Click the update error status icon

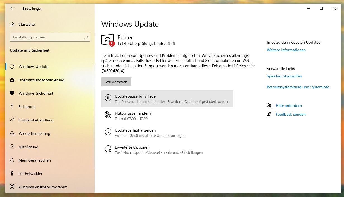coord(108,40)
